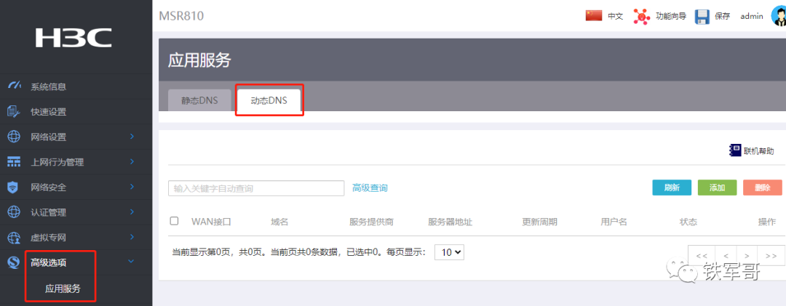Click the 服务器地址 column header
The height and width of the screenshot is (306, 786).
[x=450, y=222]
